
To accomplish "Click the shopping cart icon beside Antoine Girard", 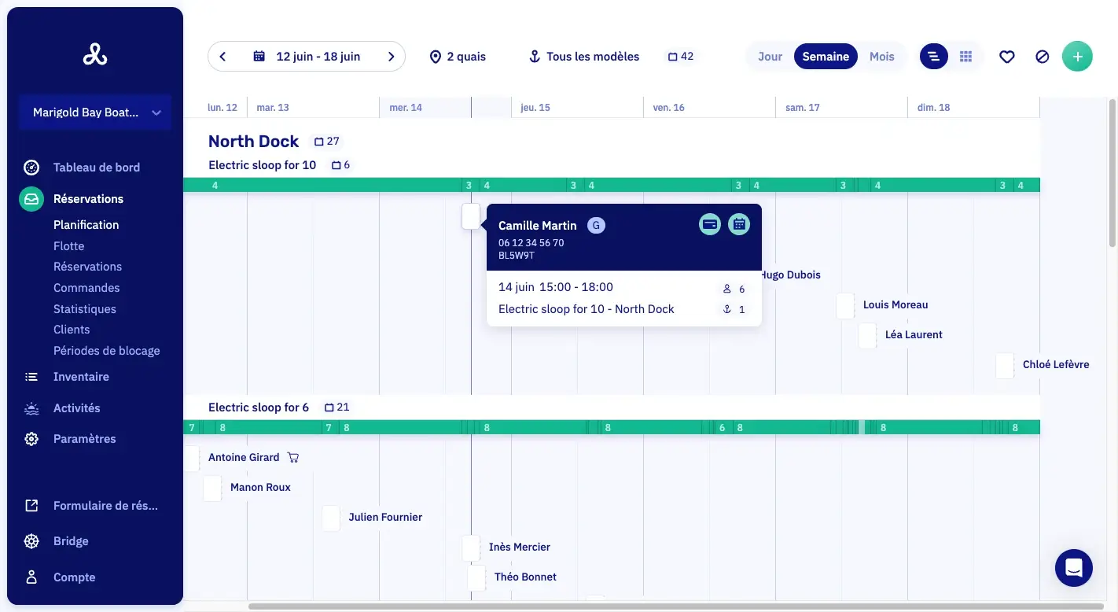I will (293, 457).
